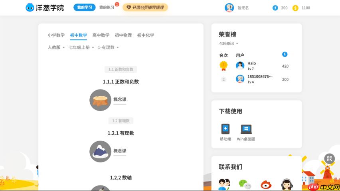340x191 pixels.
Task: Open the mountain lesson icon for 1.2.1
Action: (100, 152)
